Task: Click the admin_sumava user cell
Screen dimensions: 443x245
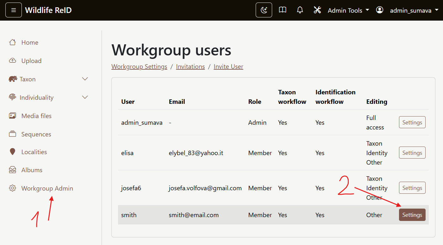Action: (x=142, y=123)
